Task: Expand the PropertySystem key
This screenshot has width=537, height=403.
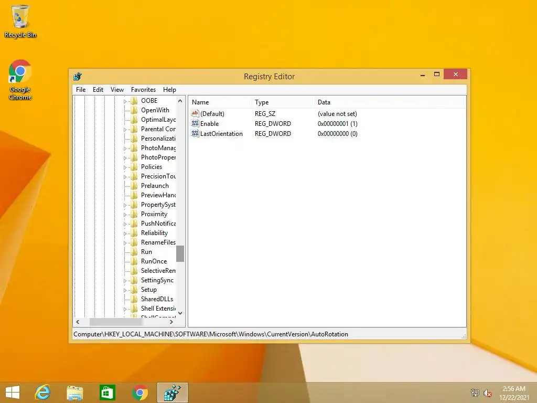Action: 125,205
